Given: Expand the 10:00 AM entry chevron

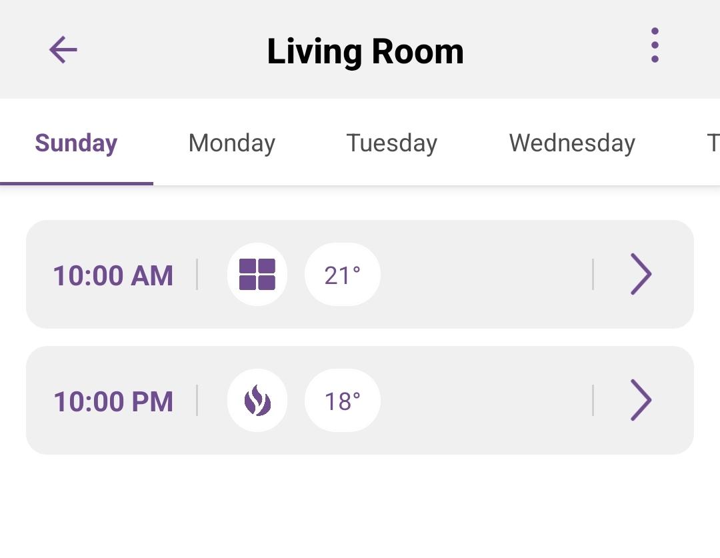Looking at the screenshot, I should tap(641, 274).
